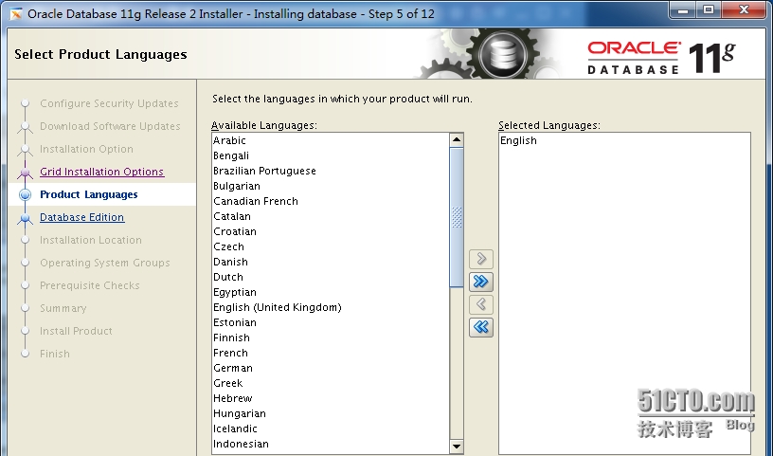Select French in the list
This screenshot has width=773, height=456.
click(331, 353)
